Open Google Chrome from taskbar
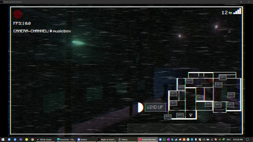Image resolution: width=253 pixels, height=142 pixels. (x=32, y=139)
